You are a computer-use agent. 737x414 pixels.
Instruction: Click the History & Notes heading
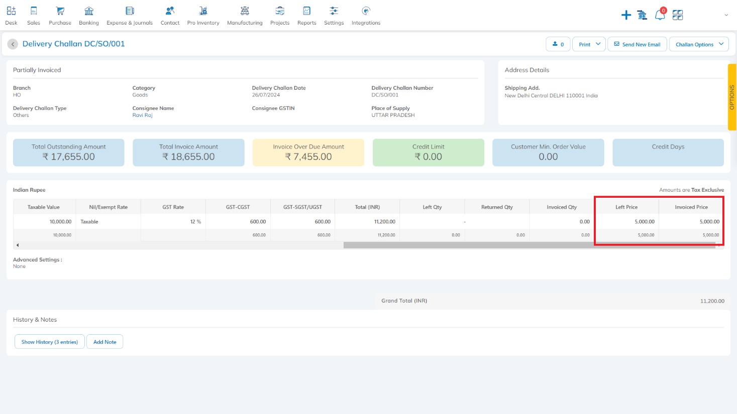[35, 320]
